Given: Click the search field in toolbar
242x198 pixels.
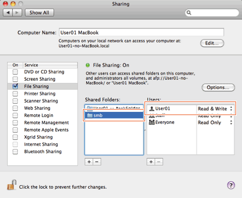Looking at the screenshot, I should [x=212, y=13].
